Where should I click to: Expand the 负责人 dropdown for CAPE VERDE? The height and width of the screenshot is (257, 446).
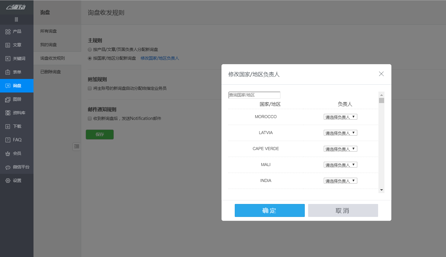tap(340, 149)
